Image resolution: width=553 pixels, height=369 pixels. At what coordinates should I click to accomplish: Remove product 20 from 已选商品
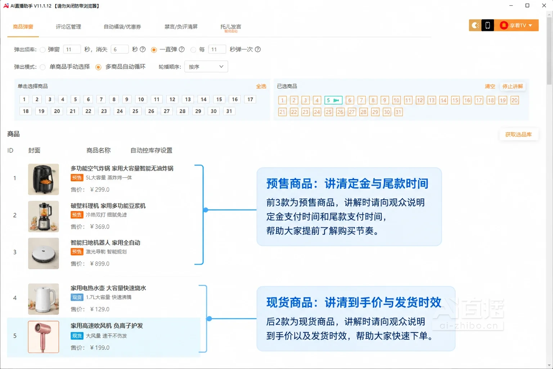point(514,100)
